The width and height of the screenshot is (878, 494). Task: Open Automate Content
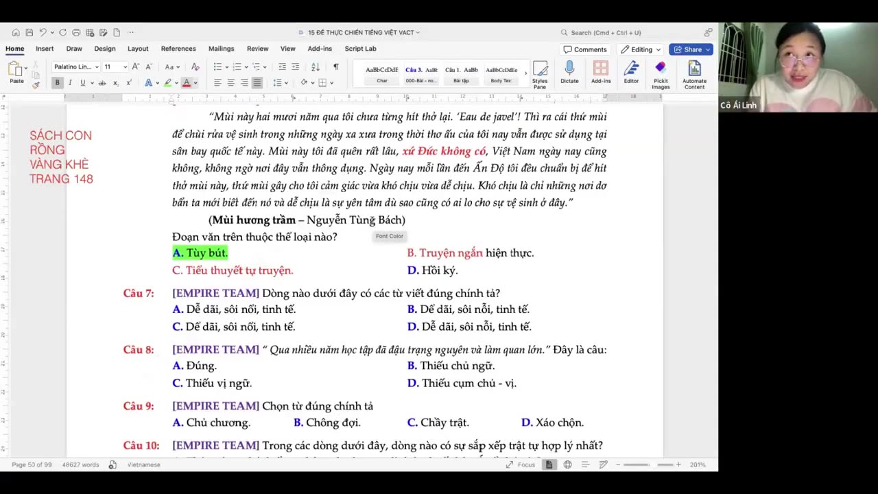coord(694,75)
